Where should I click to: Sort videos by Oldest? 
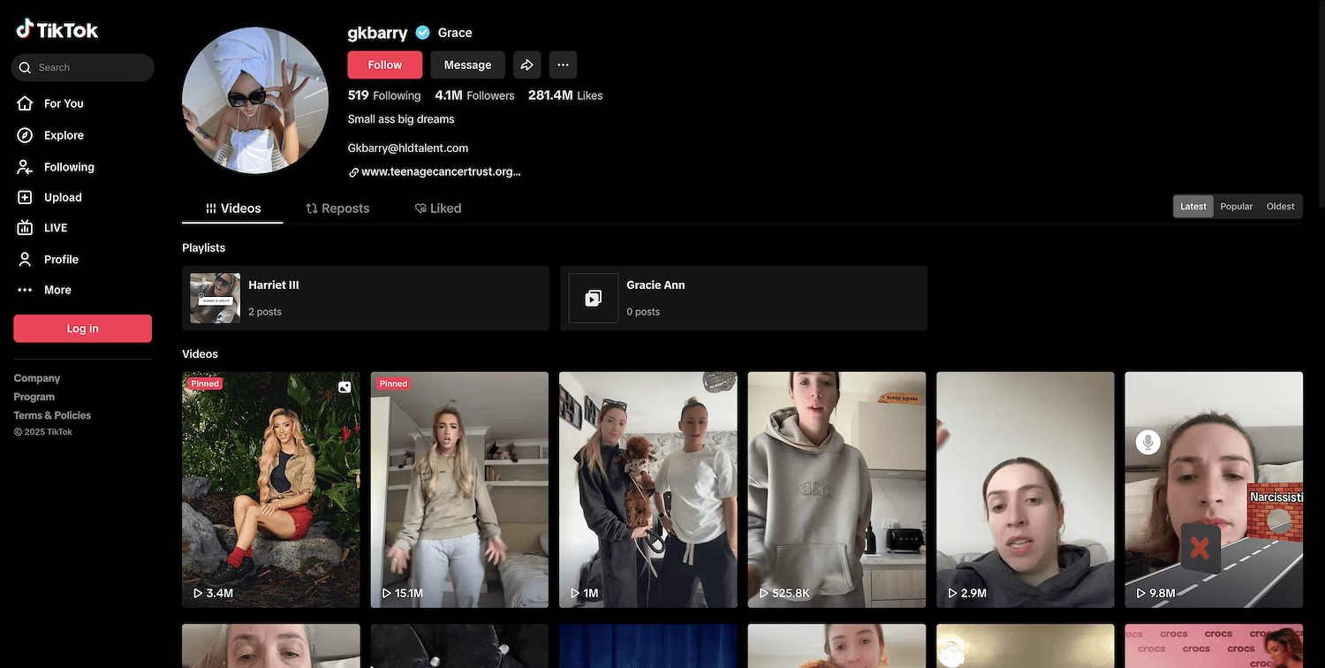tap(1280, 207)
